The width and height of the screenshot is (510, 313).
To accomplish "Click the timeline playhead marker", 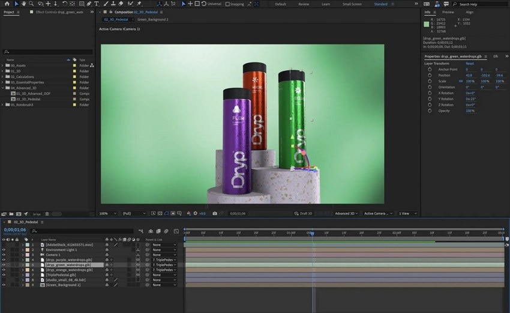I will 312,233.
